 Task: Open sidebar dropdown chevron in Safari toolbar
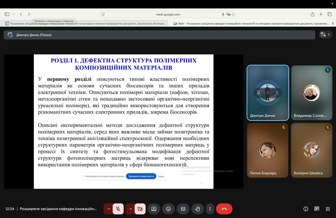13,14
